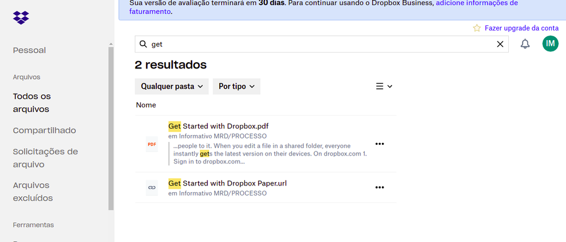
Task: Select Pessoal in the sidebar
Action: click(29, 50)
